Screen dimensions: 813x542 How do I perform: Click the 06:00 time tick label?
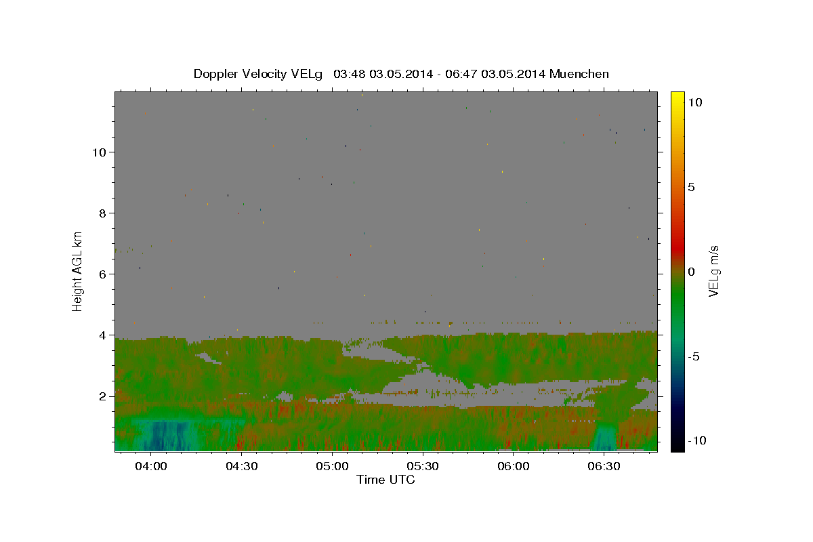[514, 467]
